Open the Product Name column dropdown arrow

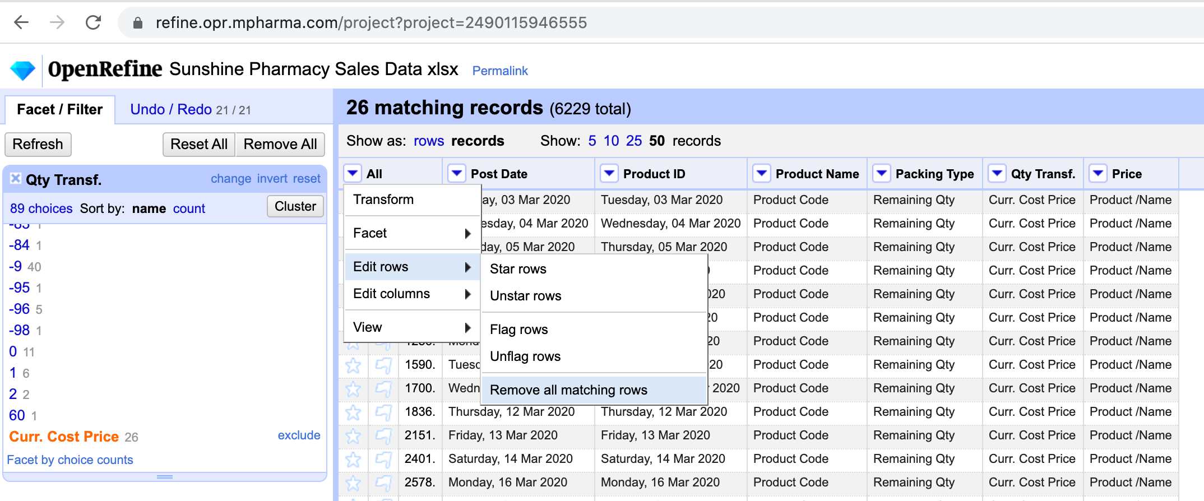(762, 174)
